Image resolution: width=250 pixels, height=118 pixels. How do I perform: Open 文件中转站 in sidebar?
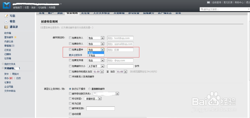click(10, 91)
